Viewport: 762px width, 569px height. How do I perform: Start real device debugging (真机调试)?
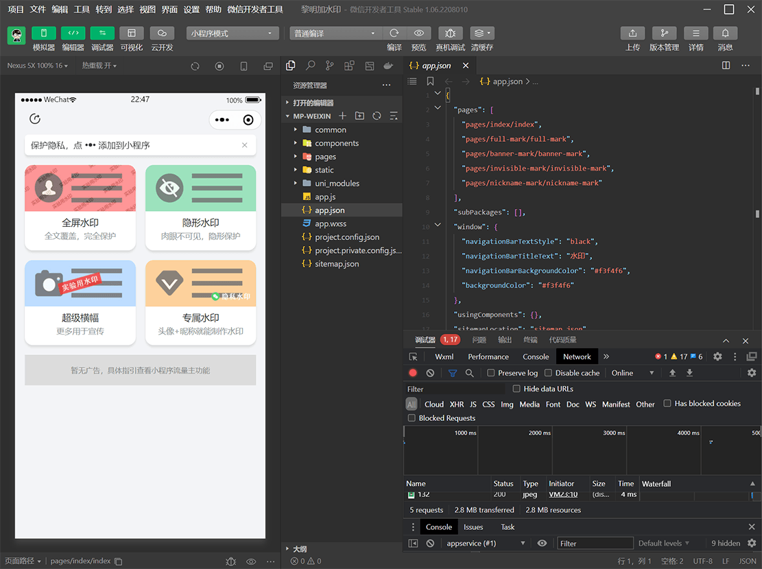coord(451,33)
